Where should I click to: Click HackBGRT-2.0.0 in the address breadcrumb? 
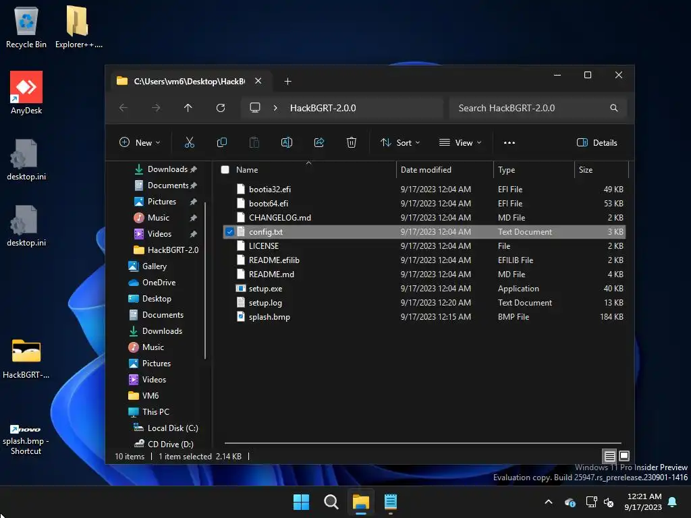(x=323, y=108)
